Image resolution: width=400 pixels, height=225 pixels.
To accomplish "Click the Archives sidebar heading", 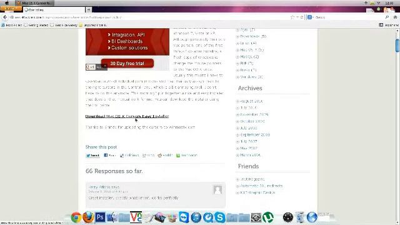I will tap(250, 88).
